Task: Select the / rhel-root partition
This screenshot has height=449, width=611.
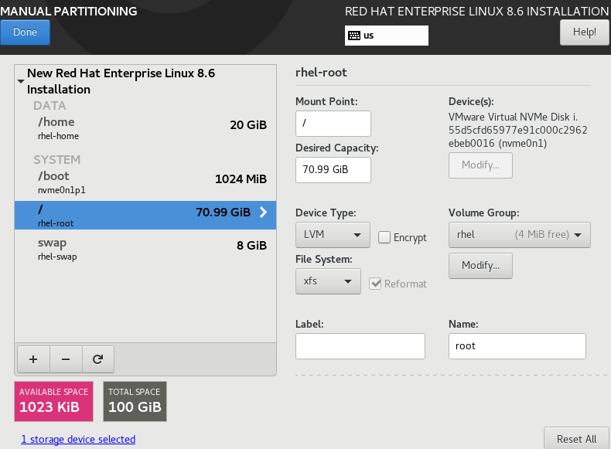Action: pyautogui.click(x=145, y=216)
